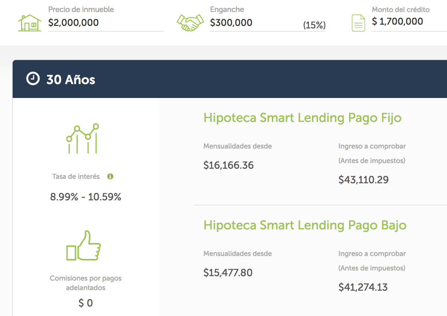Click the green house icon

pos(30,23)
